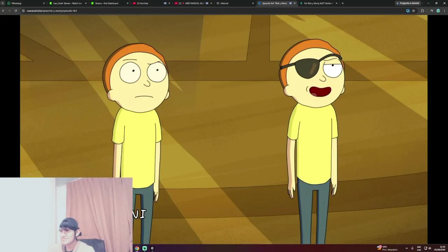Open the media controls icon in toolbar
Image resolution: width=448 pixels, height=252 pixels.
[432, 11]
